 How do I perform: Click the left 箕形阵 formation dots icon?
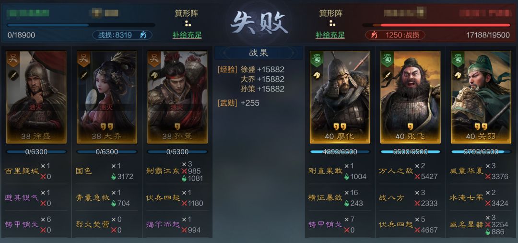pos(188,23)
